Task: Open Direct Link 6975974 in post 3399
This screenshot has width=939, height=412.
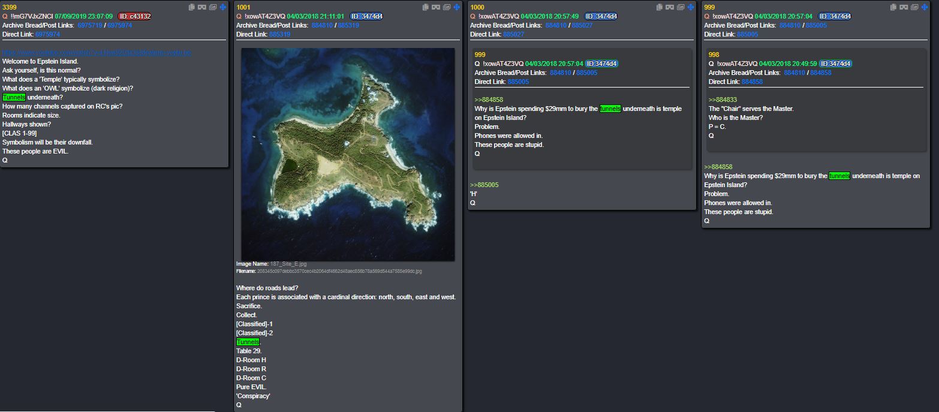Action: click(x=47, y=34)
